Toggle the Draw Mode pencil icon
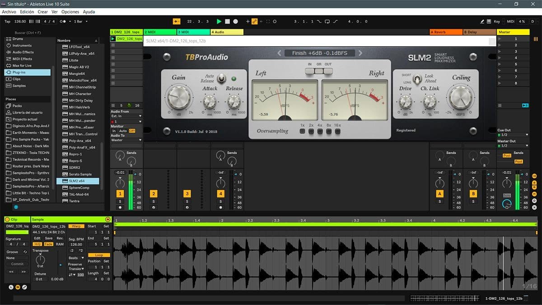542x305 pixels. [x=482, y=21]
